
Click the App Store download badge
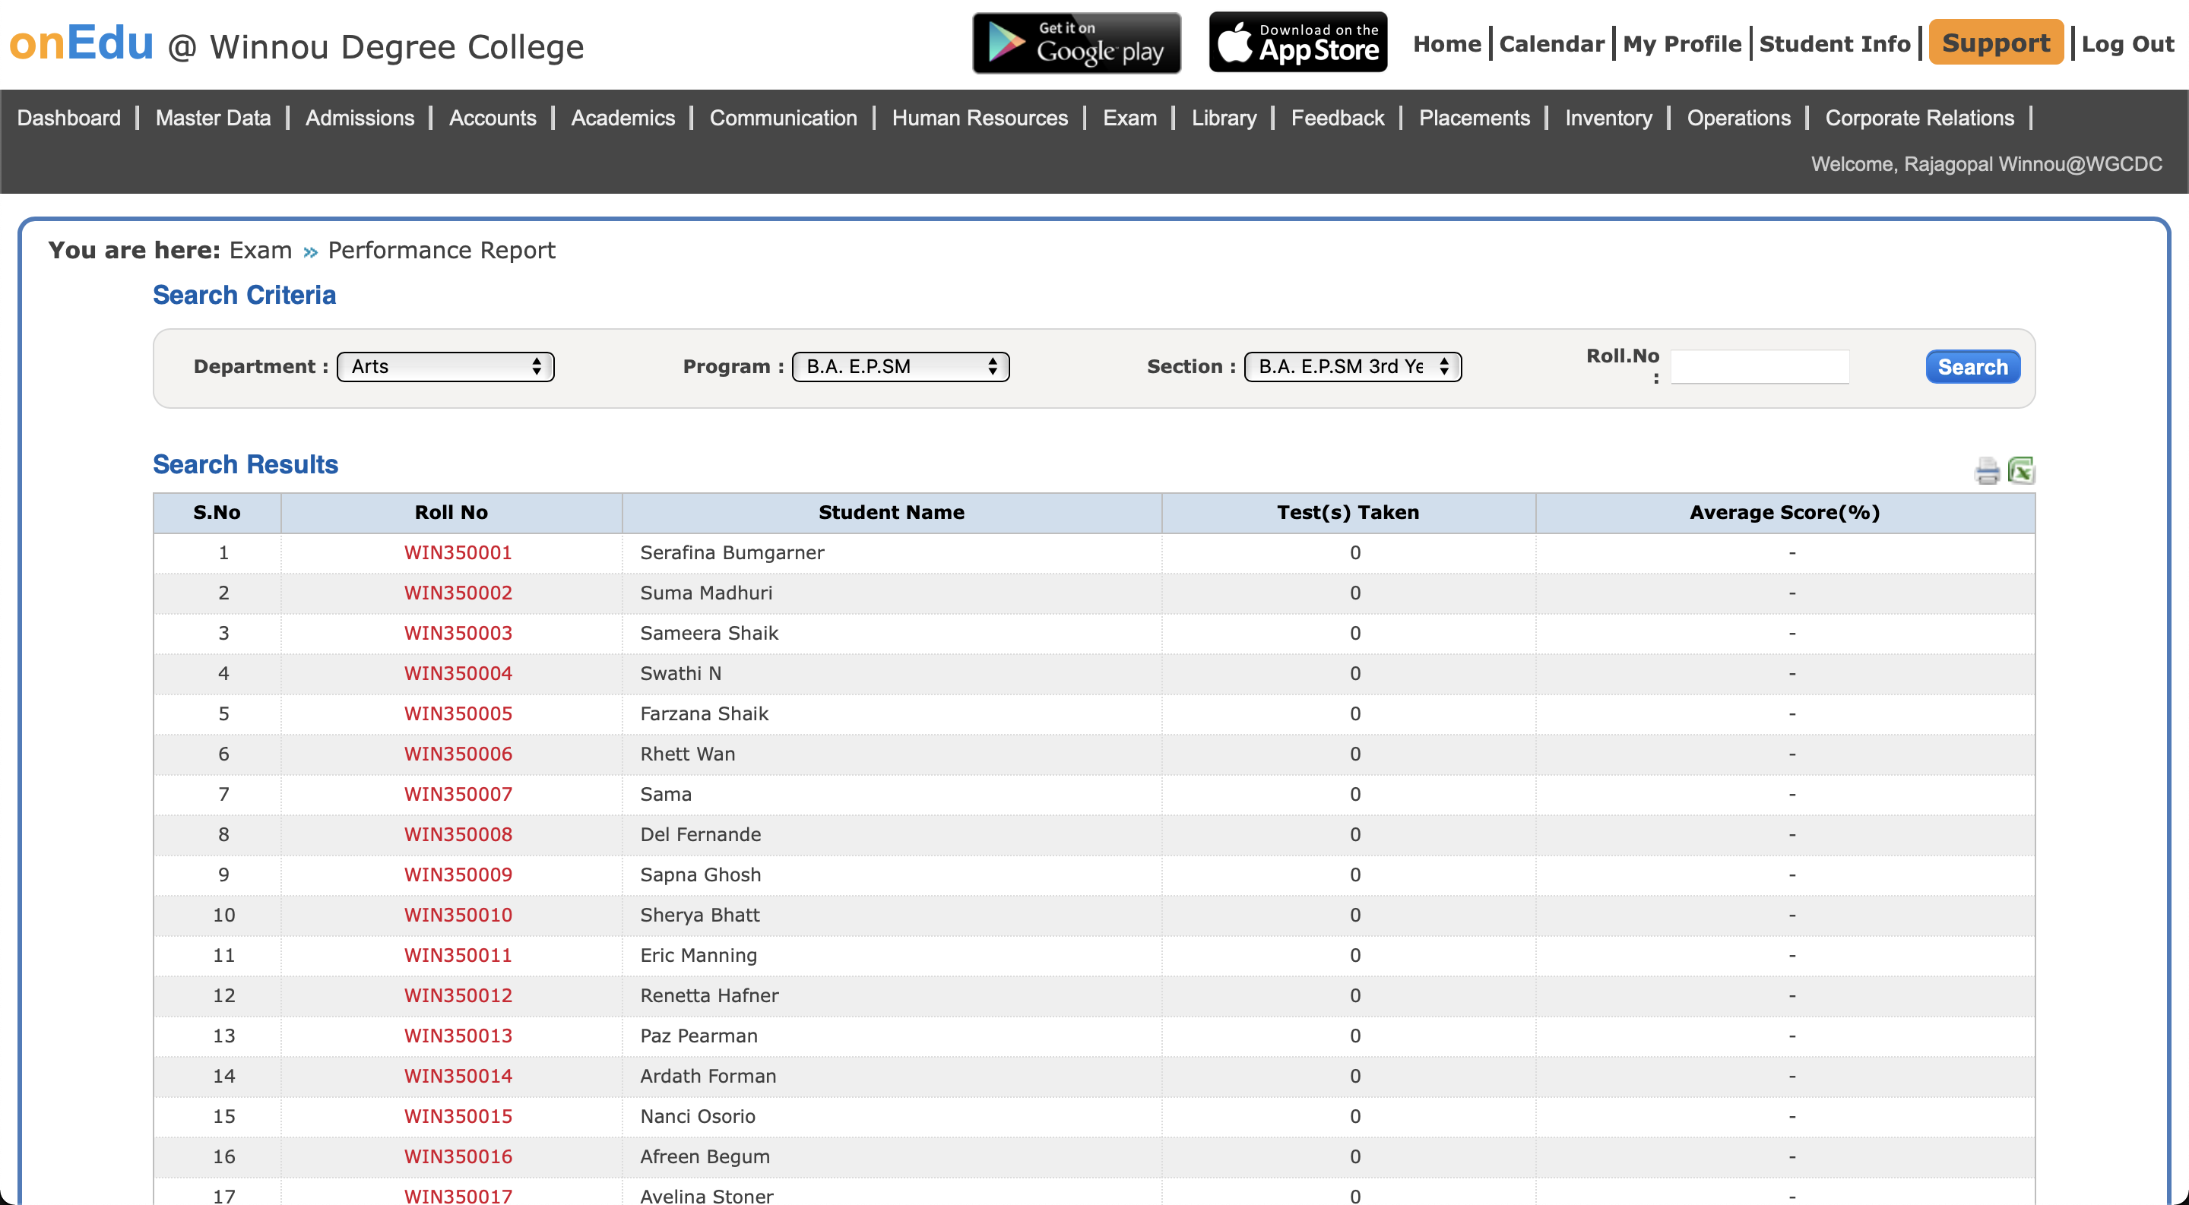coord(1297,43)
